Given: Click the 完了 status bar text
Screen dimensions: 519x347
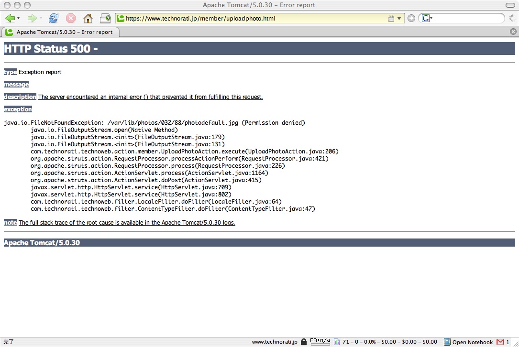Looking at the screenshot, I should [x=9, y=342].
